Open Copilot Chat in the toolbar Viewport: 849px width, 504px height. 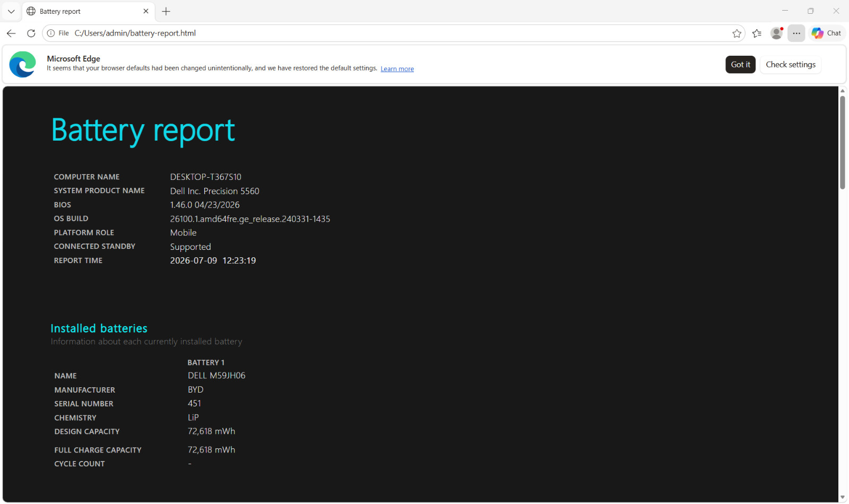tap(827, 33)
